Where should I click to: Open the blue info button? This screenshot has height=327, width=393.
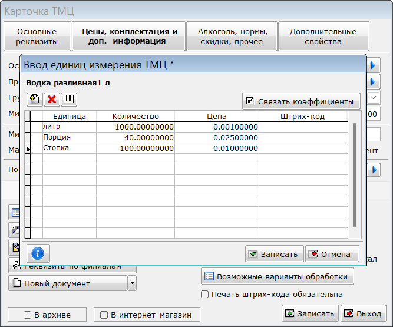(38, 253)
